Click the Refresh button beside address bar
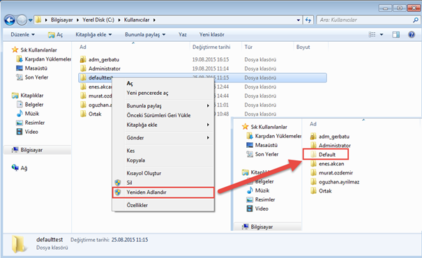The height and width of the screenshot is (258, 422). (308, 20)
